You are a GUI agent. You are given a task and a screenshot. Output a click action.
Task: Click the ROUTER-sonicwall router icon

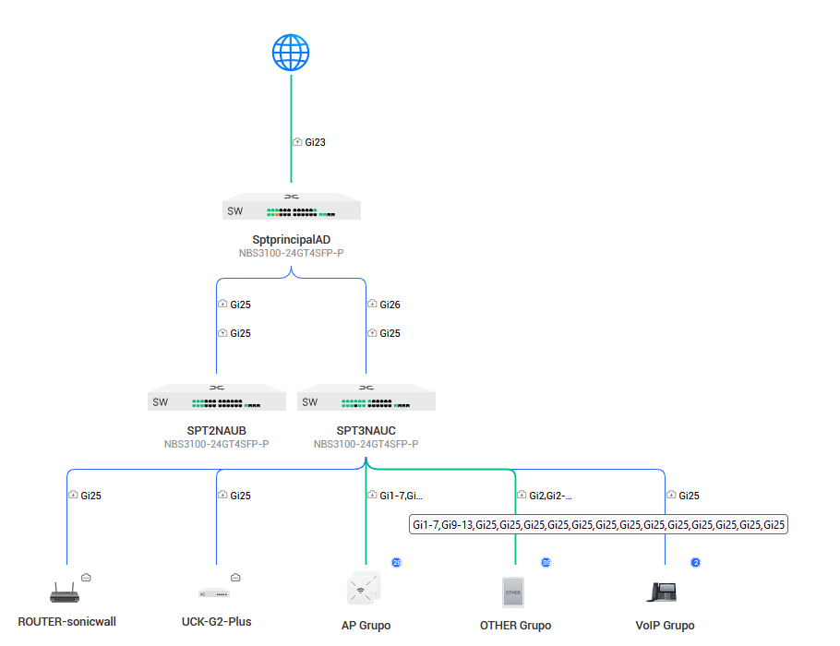pyautogui.click(x=66, y=592)
